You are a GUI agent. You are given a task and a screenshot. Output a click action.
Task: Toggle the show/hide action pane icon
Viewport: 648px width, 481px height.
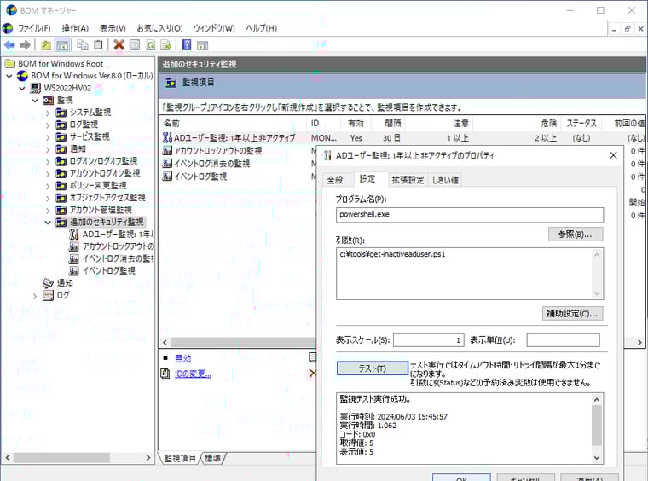[203, 45]
